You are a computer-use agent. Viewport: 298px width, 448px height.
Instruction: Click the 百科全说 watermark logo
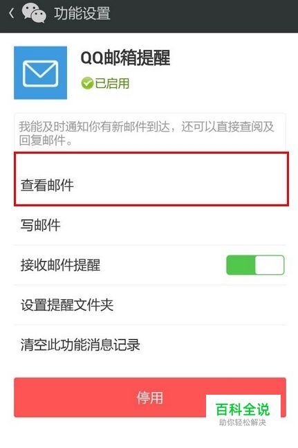(243, 409)
